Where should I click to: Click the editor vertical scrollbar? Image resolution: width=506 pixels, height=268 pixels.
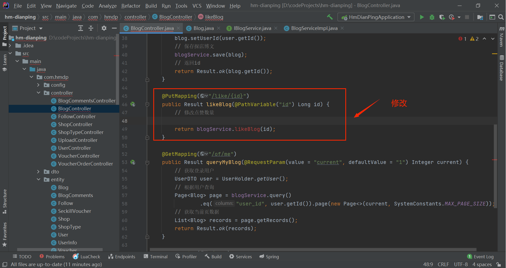pos(495,166)
